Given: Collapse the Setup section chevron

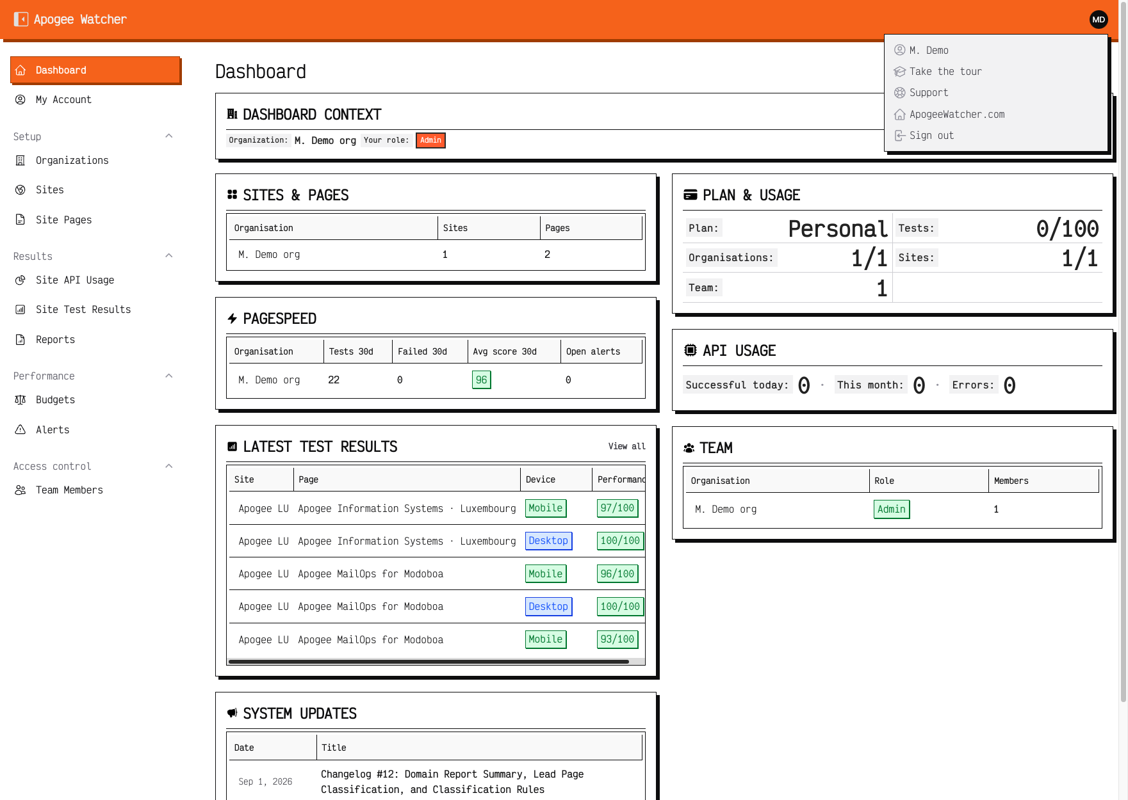Looking at the screenshot, I should [169, 136].
